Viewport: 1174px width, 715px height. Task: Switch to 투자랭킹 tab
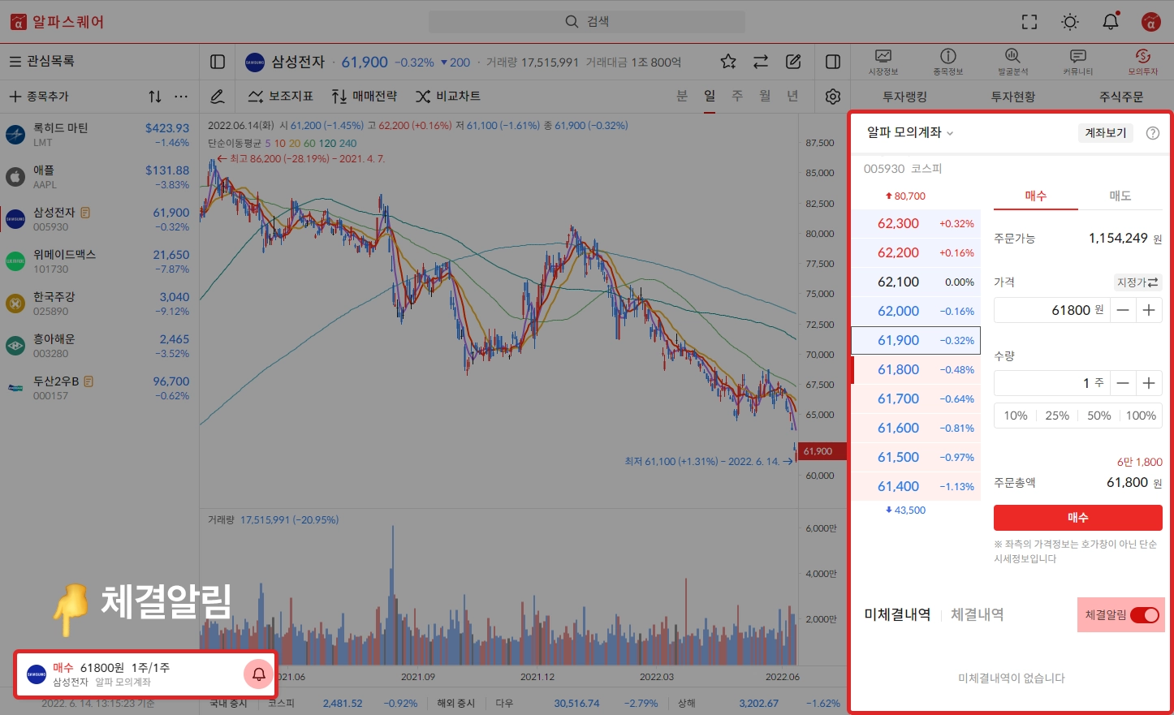pos(904,97)
